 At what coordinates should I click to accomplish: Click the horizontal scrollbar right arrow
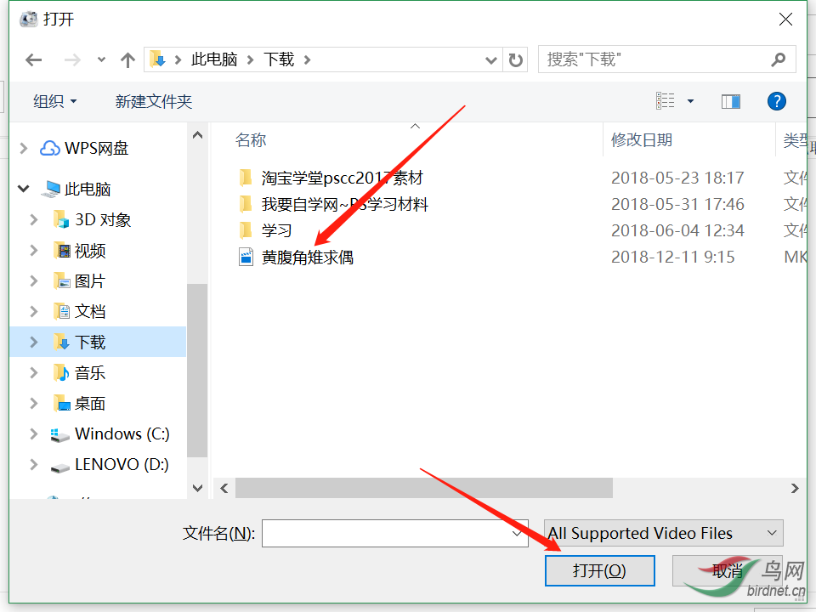(795, 488)
